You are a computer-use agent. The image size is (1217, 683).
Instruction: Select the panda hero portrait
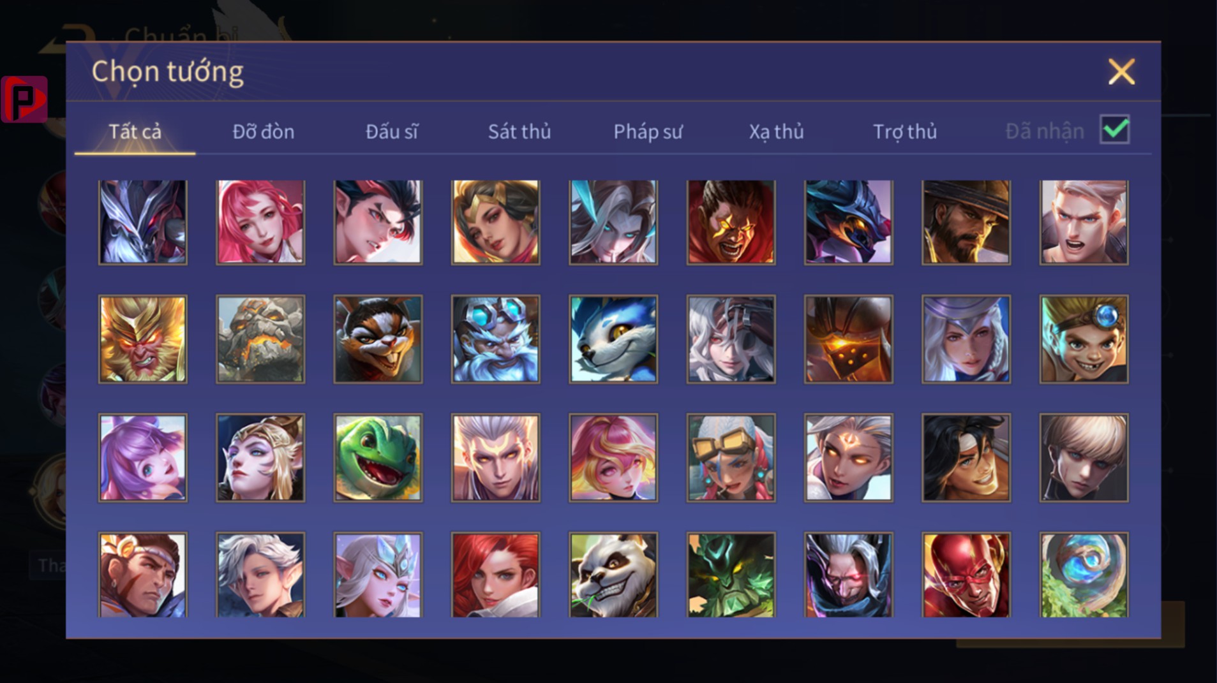(x=613, y=575)
